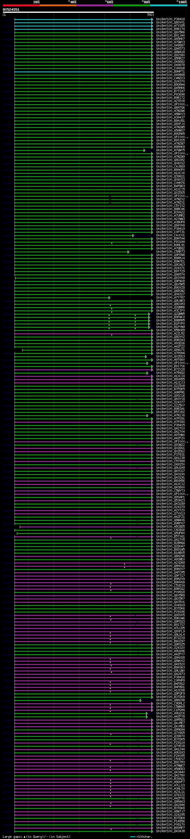Select hit label UniRef100_Q45HK7
The width and height of the screenshot is (190, 839).
coord(170,39)
